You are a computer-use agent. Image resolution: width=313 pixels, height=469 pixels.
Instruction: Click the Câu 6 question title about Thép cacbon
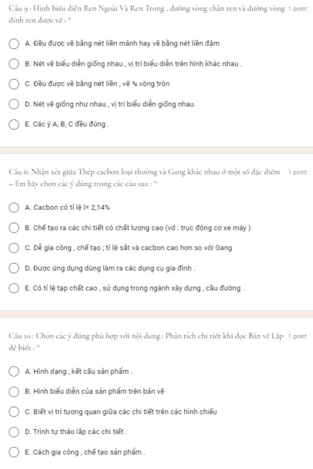click(144, 172)
